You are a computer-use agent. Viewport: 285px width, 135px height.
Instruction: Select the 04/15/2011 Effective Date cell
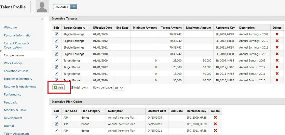[157, 131]
